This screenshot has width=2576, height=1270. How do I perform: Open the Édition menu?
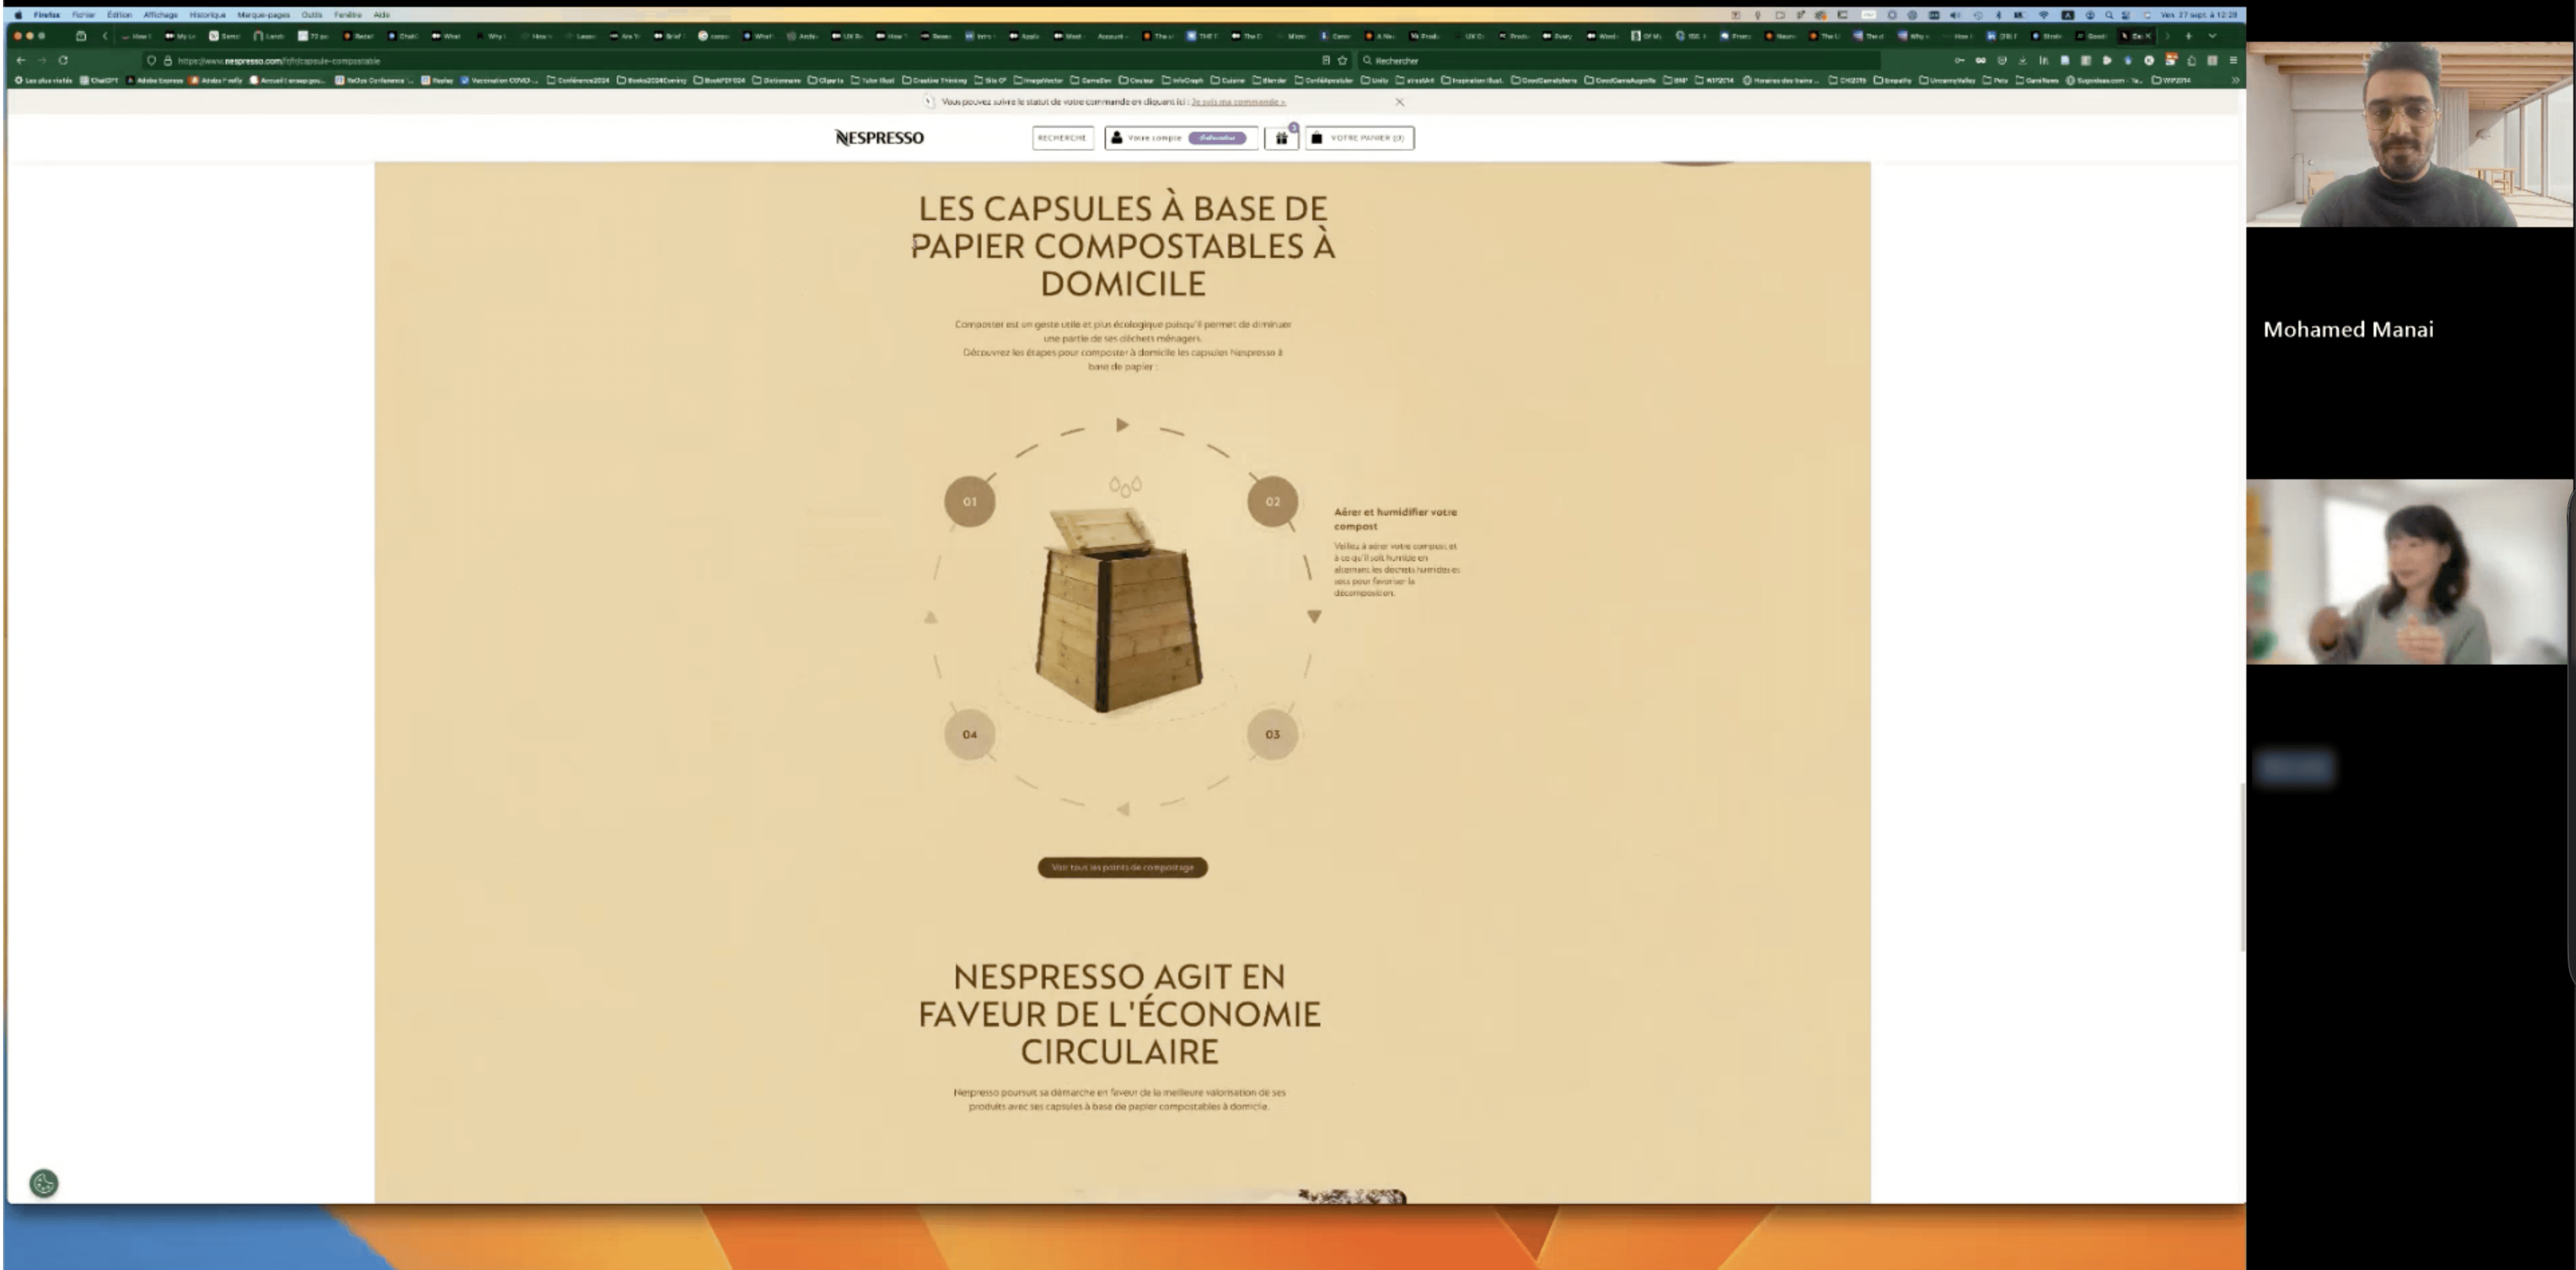pyautogui.click(x=119, y=15)
